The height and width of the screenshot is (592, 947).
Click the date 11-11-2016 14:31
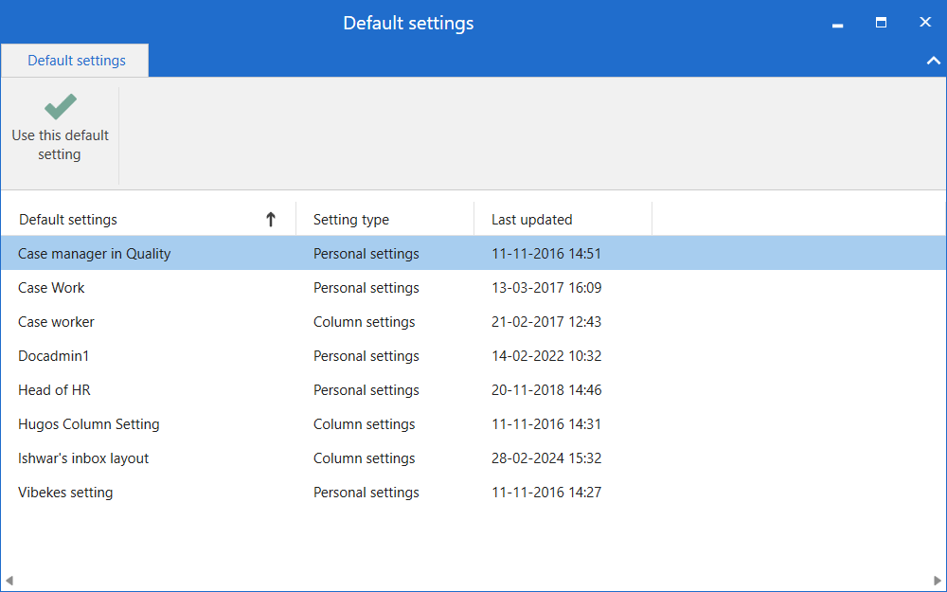click(x=546, y=424)
